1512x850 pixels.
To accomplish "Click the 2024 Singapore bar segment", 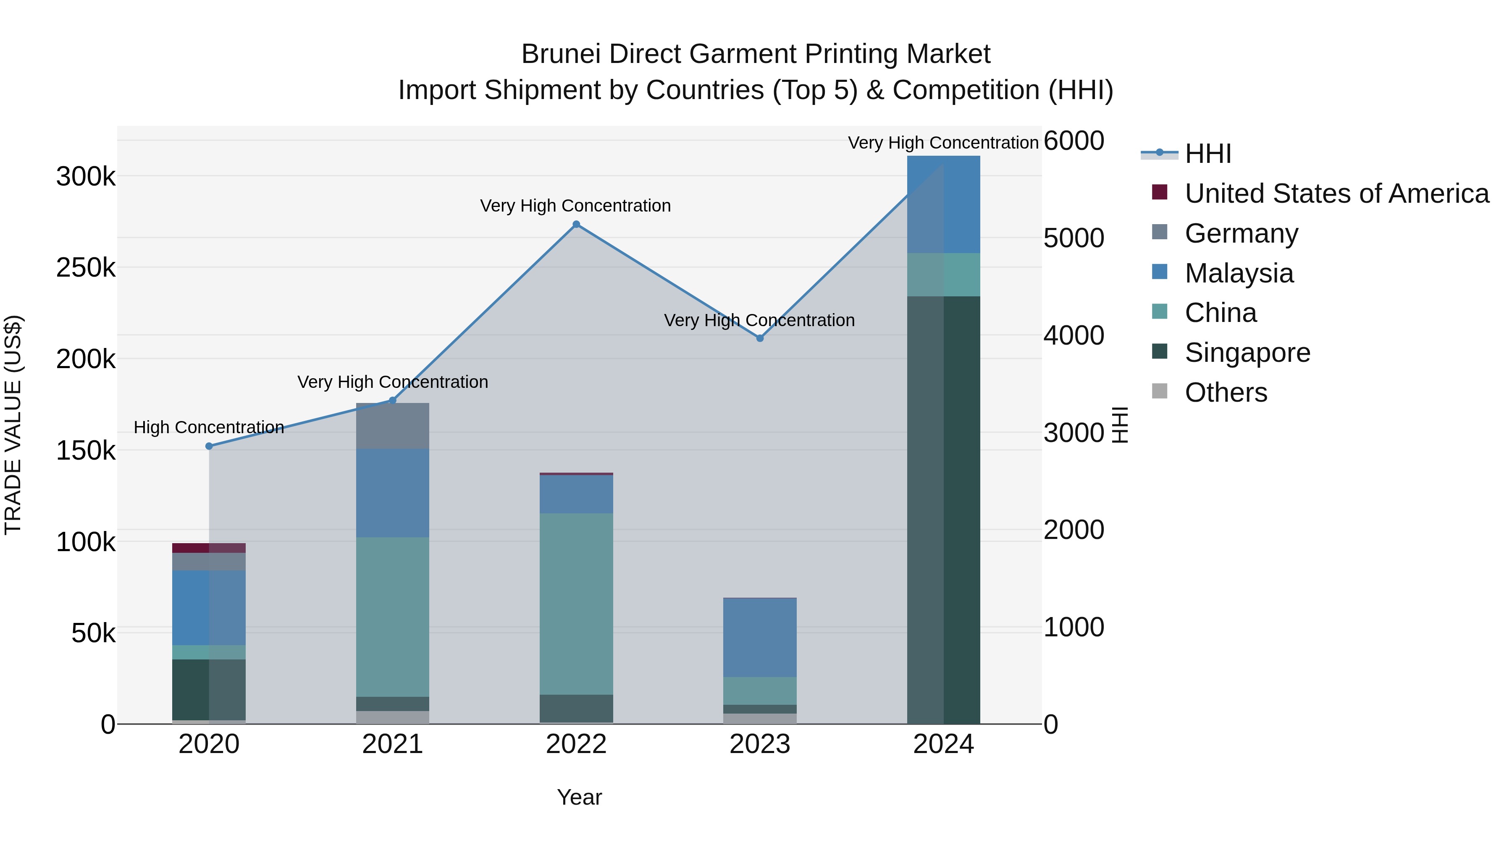I will [x=944, y=510].
